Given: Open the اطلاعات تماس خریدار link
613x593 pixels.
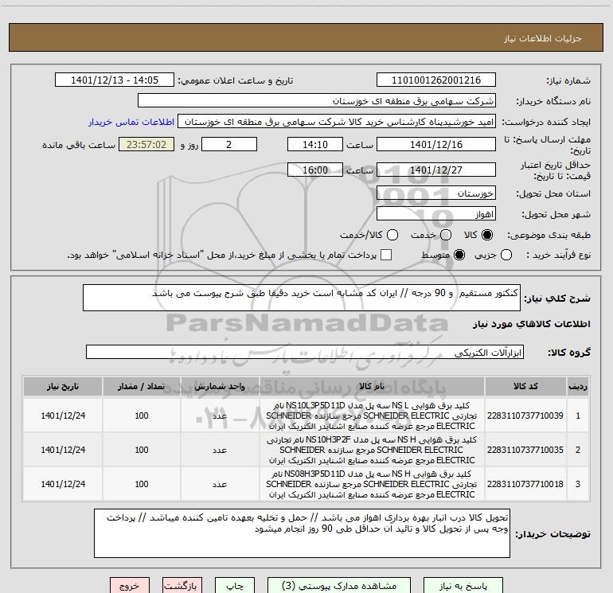Looking at the screenshot, I should coord(131,123).
